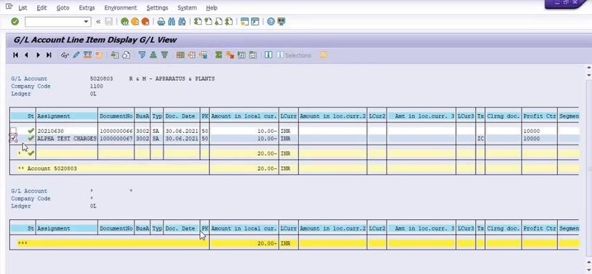Screen dimensions: 592x274
Task: Click the green Back arrow icon
Action: (x=125, y=22)
